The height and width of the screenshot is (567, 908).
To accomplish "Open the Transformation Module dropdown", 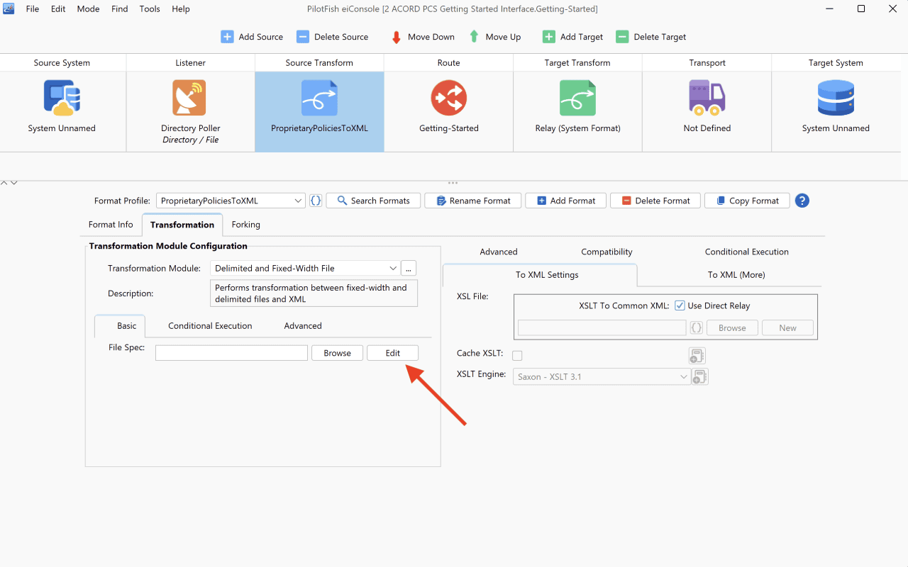I will click(305, 268).
